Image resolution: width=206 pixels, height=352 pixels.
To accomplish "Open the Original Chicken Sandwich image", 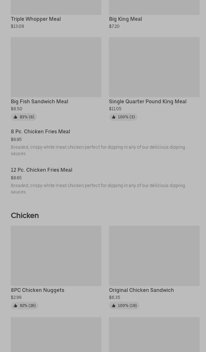I will pyautogui.click(x=154, y=256).
